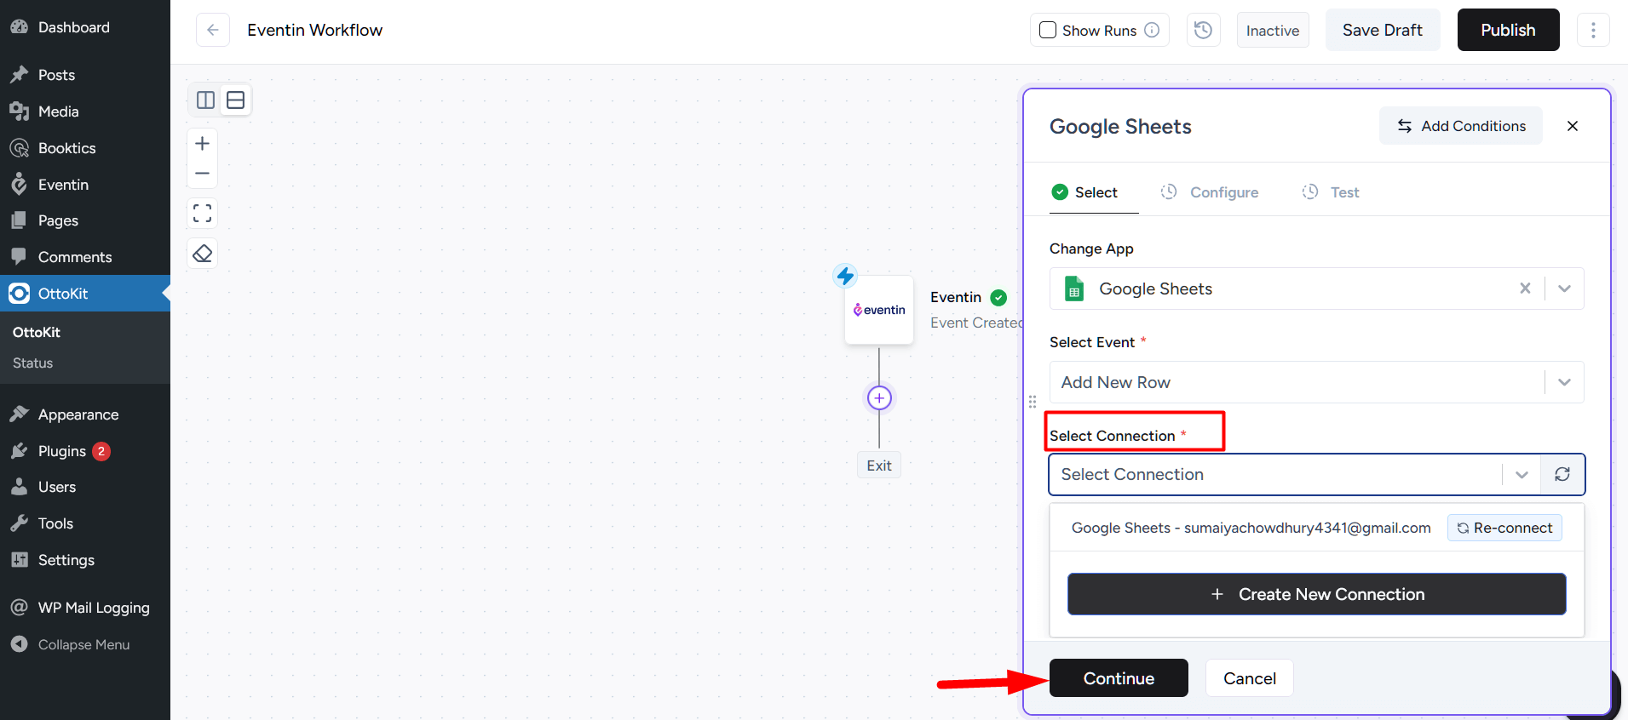Publish the workflow
This screenshot has height=720, width=1628.
click(x=1508, y=30)
